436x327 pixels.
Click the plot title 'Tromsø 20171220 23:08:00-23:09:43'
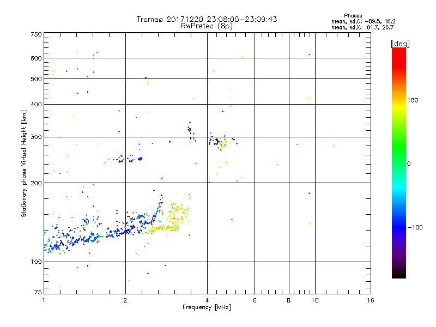pyautogui.click(x=207, y=19)
